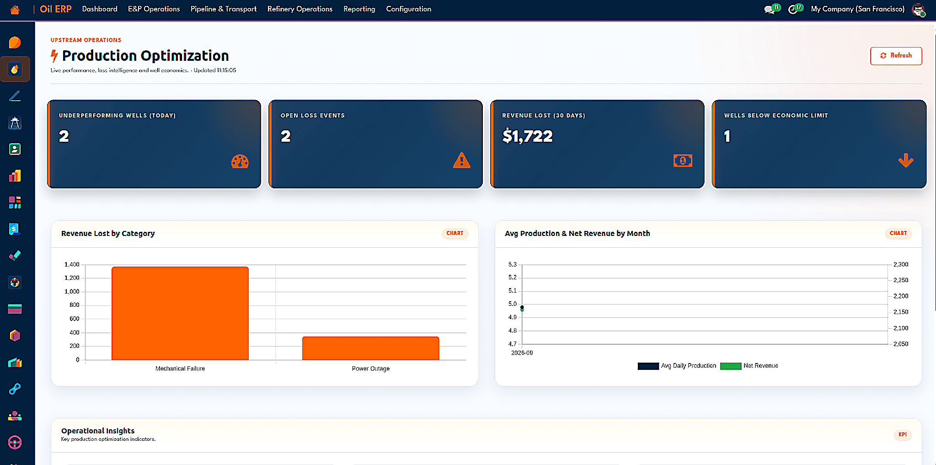
Task: Switch company via My Company (San Francisco)
Action: (858, 9)
